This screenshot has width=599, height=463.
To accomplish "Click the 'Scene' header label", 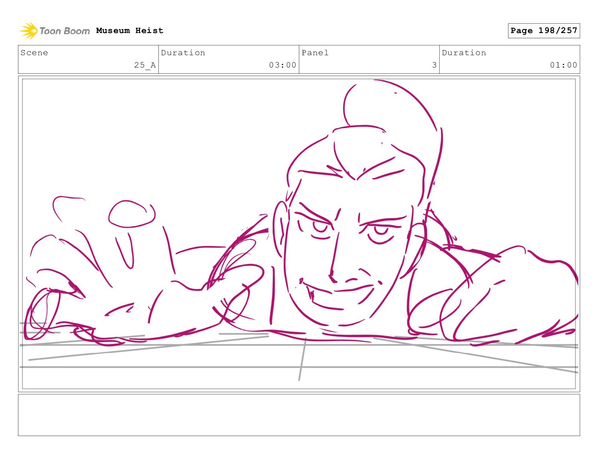I will pyautogui.click(x=34, y=53).
